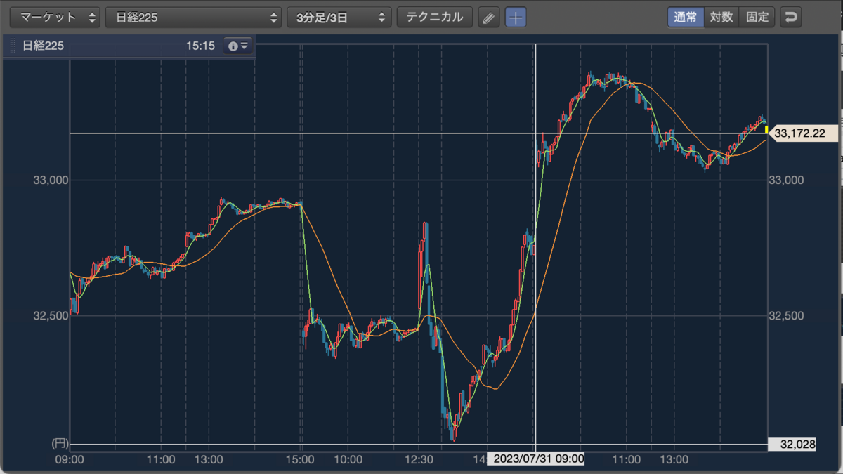The image size is (843, 474).
Task: Click the yellow last-price marker on the axis
Action: pyautogui.click(x=766, y=129)
